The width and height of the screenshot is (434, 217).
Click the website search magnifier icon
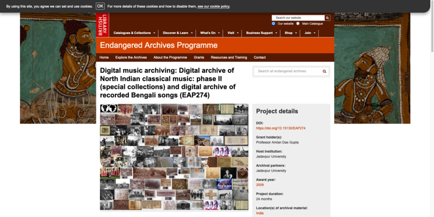click(327, 18)
